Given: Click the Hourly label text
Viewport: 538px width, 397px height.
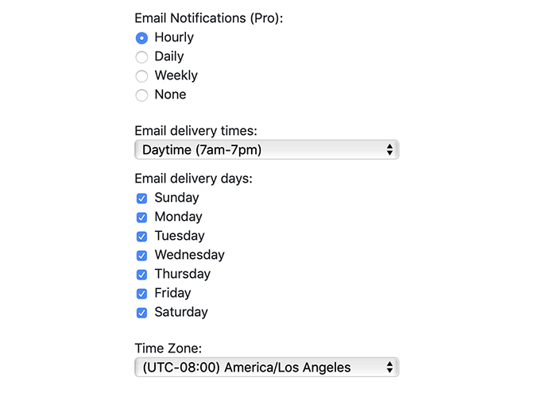Looking at the screenshot, I should pyautogui.click(x=174, y=37).
